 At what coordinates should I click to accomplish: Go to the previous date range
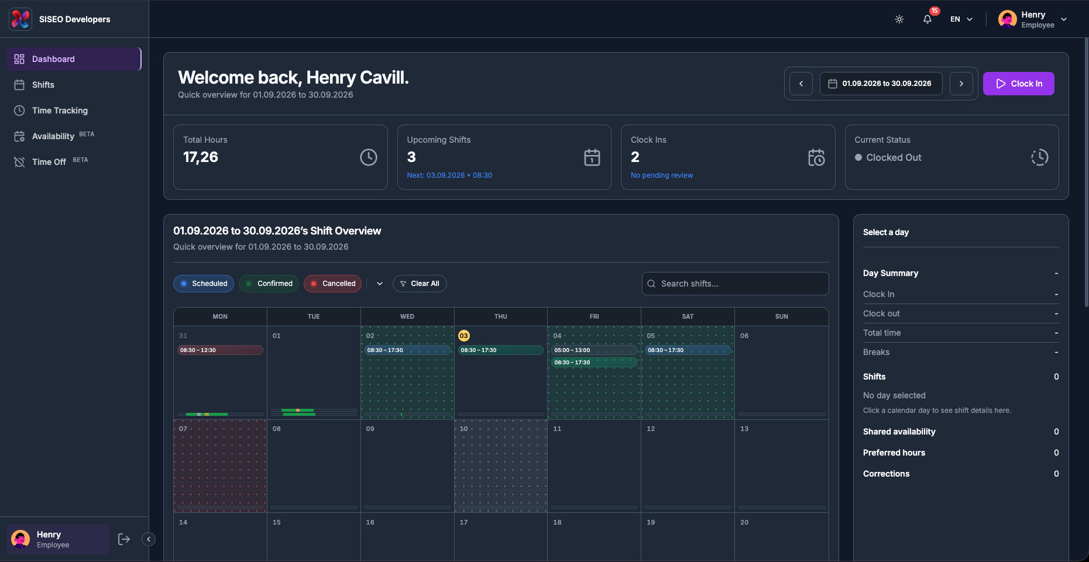pos(801,84)
